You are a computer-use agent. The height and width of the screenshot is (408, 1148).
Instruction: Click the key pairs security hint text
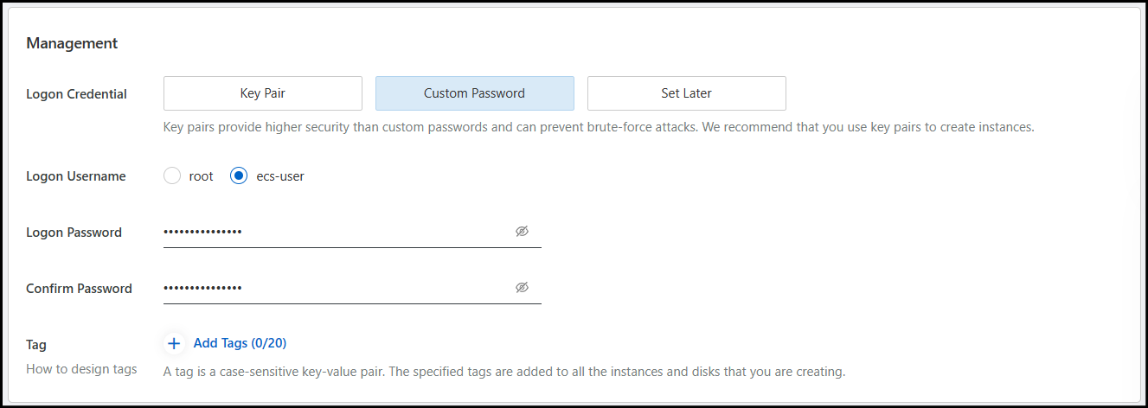599,127
